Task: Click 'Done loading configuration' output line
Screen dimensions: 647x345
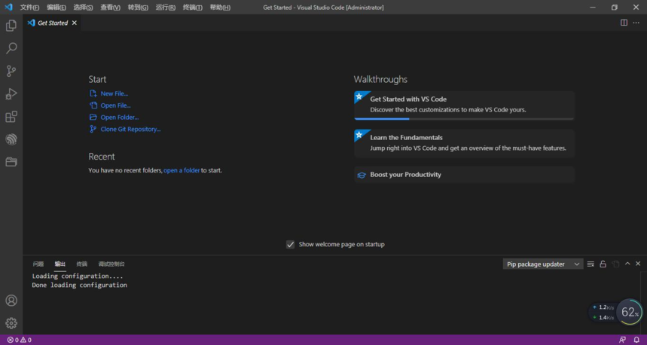Action: 80,285
